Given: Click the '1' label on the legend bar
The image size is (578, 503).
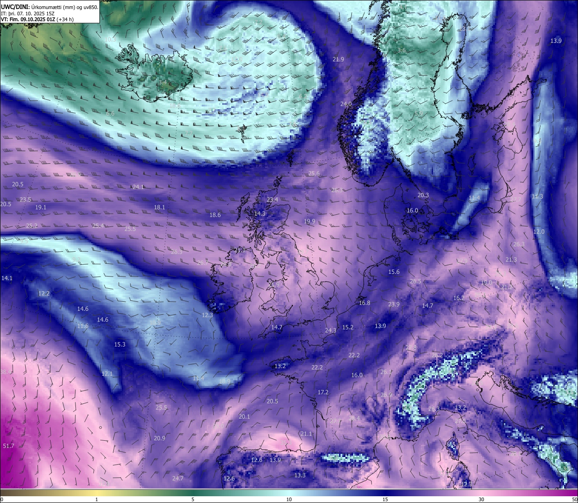Looking at the screenshot, I should (x=97, y=499).
